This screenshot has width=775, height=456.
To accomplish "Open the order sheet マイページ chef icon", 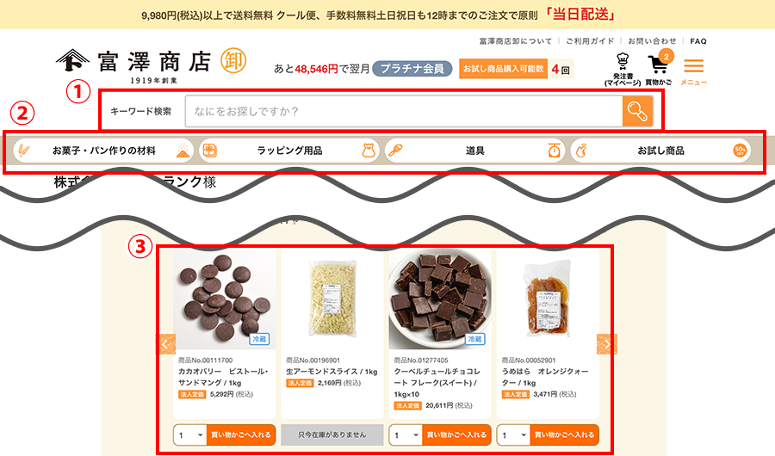I will (x=623, y=69).
